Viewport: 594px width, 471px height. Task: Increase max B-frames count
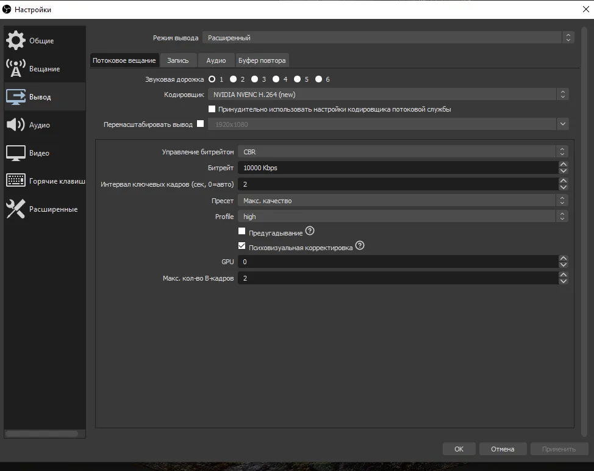(x=564, y=275)
